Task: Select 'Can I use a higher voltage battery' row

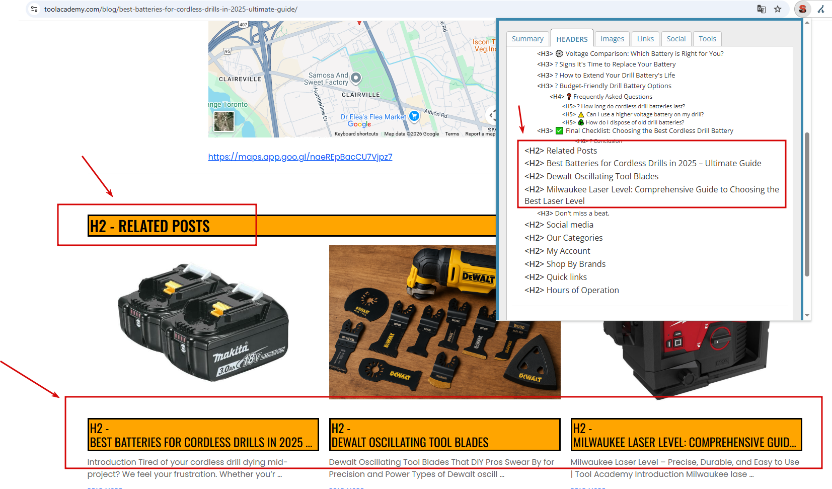Action: pyautogui.click(x=633, y=114)
